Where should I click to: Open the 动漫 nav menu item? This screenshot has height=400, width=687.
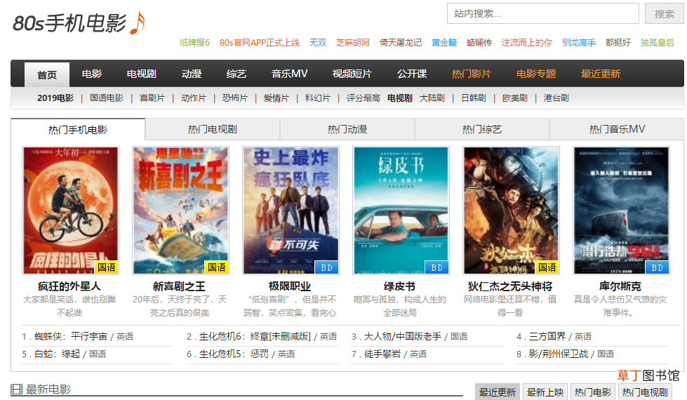click(x=192, y=74)
